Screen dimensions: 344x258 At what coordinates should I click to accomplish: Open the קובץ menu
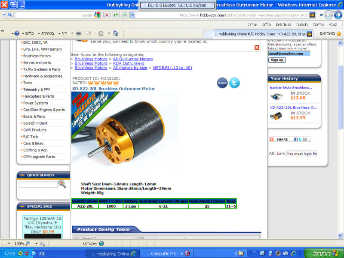coord(333,25)
